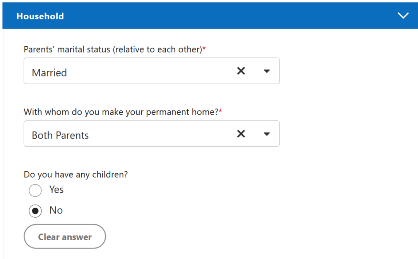Click the "Parents' marital status" field label

click(112, 49)
